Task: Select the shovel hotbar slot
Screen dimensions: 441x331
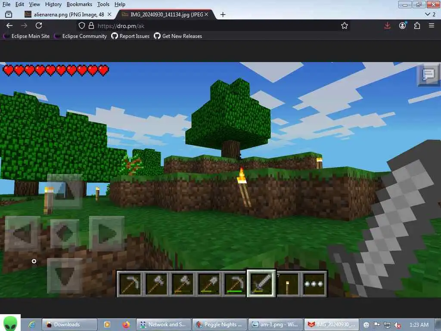Action: pos(208,284)
